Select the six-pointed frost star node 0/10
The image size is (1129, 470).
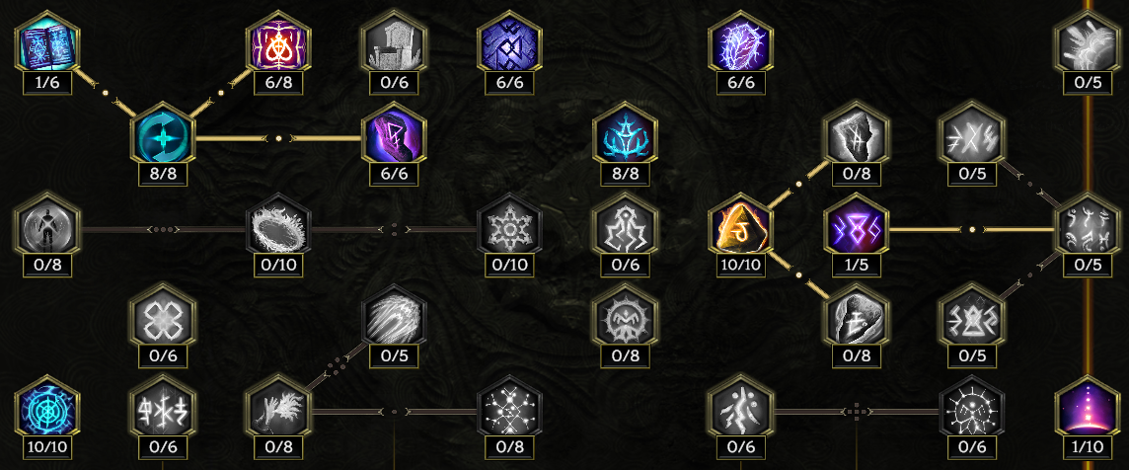(x=510, y=226)
